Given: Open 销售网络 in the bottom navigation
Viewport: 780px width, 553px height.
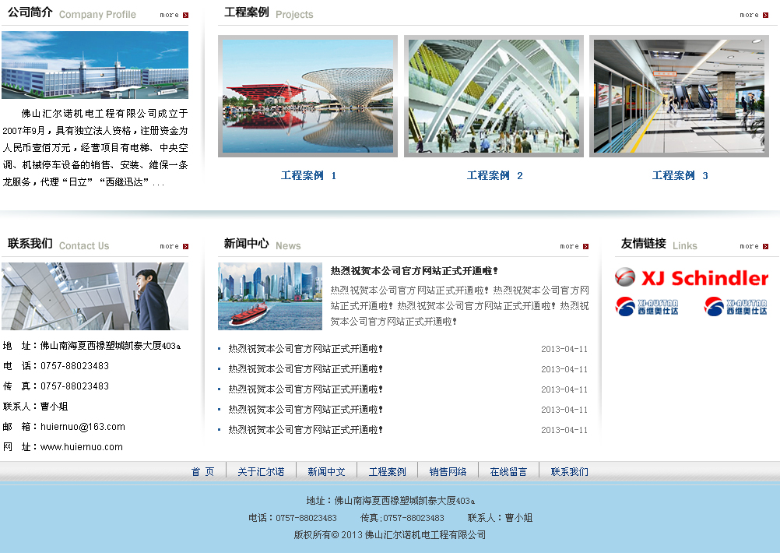Looking at the screenshot, I should (448, 471).
